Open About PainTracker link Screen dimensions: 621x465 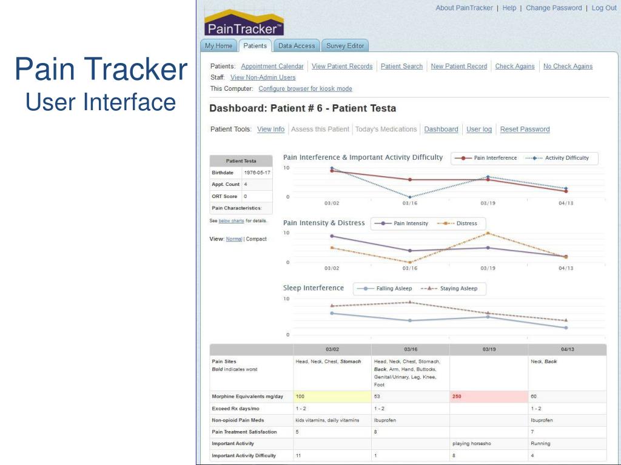point(464,8)
